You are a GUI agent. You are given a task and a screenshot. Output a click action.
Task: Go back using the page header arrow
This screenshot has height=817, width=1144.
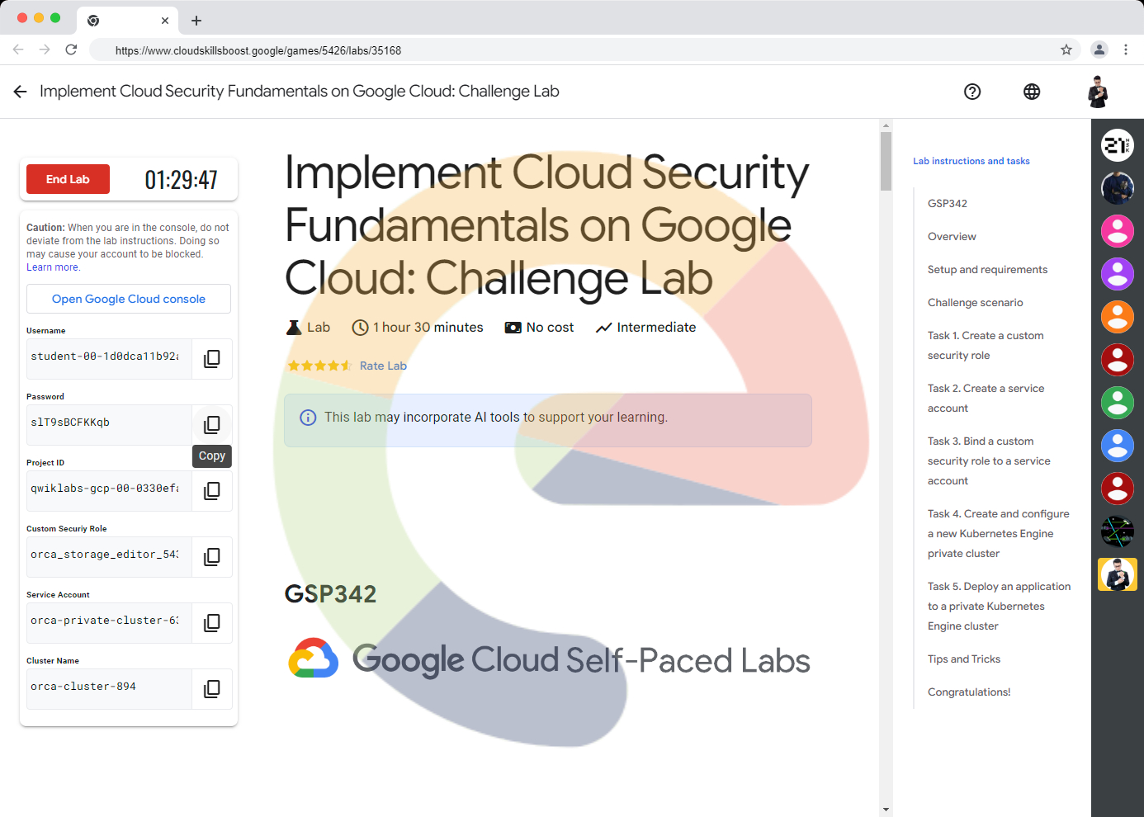21,92
